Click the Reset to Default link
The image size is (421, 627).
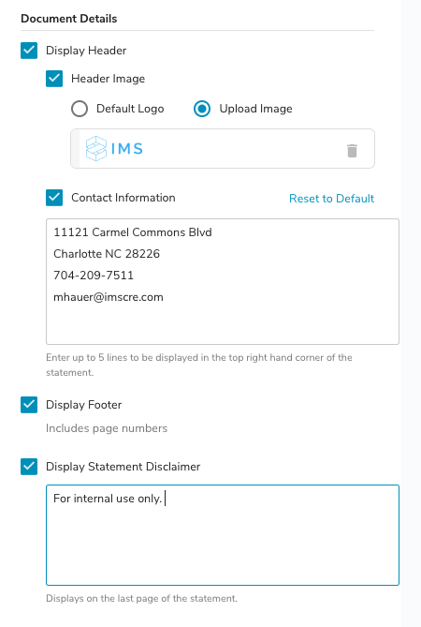pyautogui.click(x=331, y=199)
